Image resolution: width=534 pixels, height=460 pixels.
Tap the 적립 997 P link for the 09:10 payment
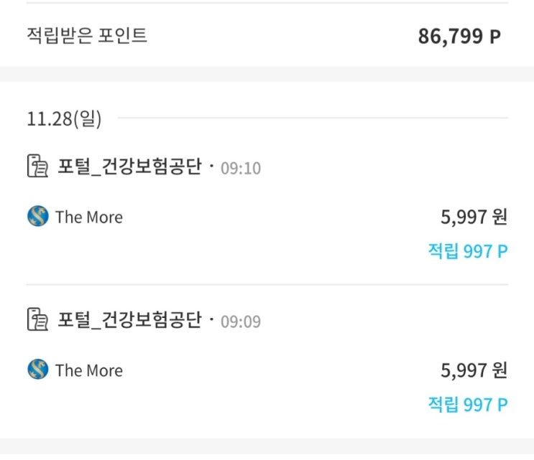point(467,251)
